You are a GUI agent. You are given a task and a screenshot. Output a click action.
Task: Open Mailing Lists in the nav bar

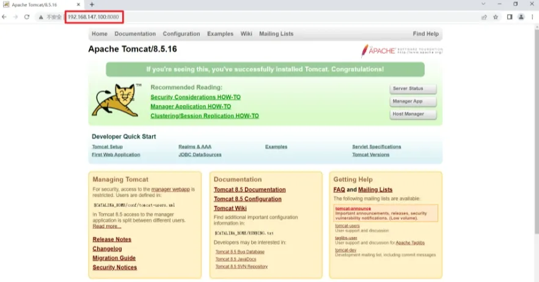tap(276, 34)
